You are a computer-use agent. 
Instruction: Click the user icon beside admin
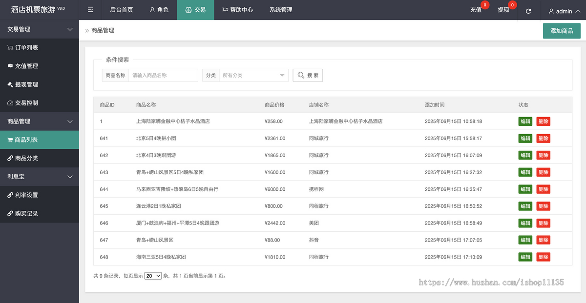pos(551,11)
